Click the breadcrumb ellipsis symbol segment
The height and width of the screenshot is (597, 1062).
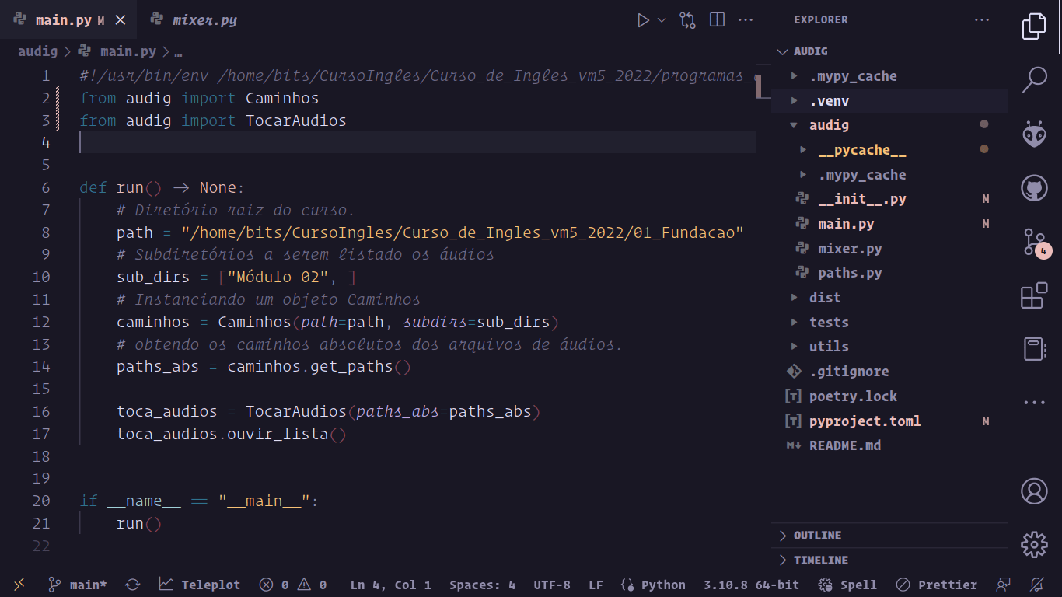pyautogui.click(x=178, y=52)
